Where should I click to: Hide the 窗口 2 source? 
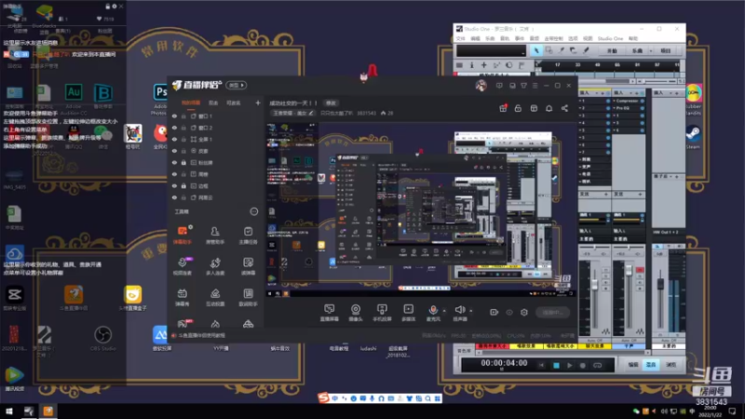click(x=175, y=128)
